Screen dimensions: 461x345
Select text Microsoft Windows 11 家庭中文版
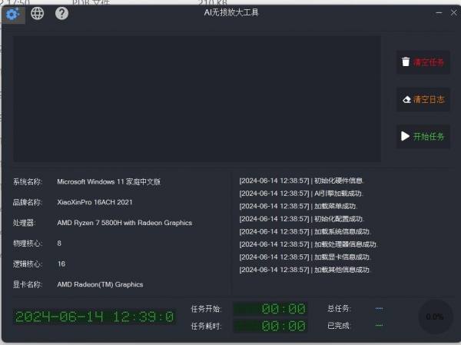pos(109,182)
